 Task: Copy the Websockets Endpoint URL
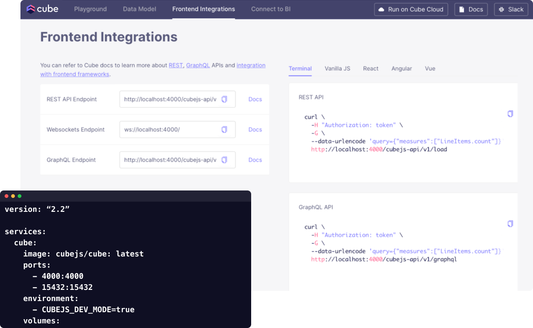click(224, 130)
